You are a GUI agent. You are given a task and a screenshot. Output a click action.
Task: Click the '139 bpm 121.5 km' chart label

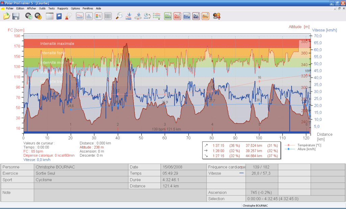click(166, 129)
